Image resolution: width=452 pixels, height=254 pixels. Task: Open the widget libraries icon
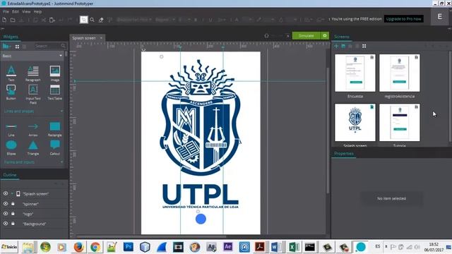[x=6, y=46]
